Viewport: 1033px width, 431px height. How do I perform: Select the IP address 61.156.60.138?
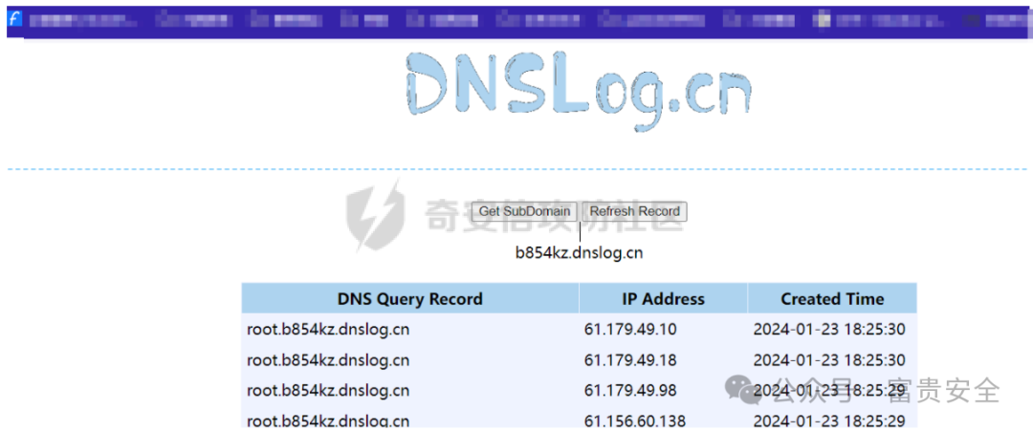[634, 421]
